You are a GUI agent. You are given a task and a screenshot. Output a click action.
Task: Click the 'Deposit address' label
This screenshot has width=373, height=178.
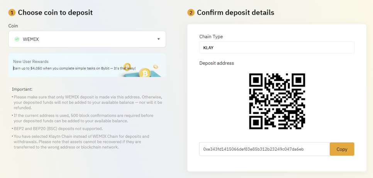pos(217,63)
